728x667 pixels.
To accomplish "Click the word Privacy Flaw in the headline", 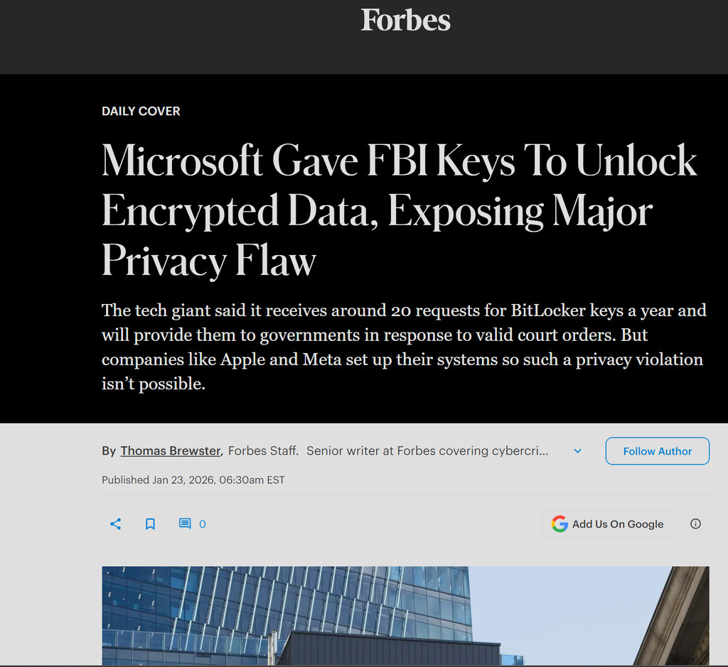I will tap(208, 261).
